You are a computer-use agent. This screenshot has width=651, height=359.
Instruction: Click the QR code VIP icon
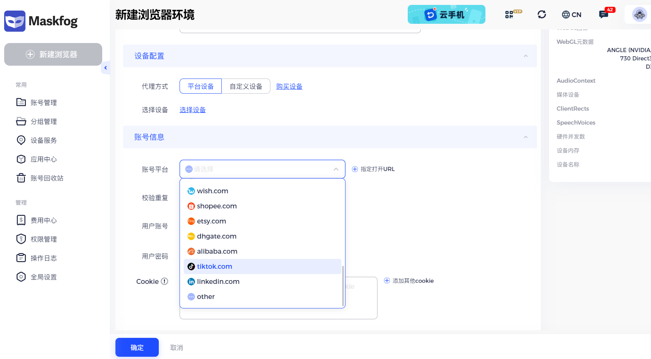click(x=513, y=14)
